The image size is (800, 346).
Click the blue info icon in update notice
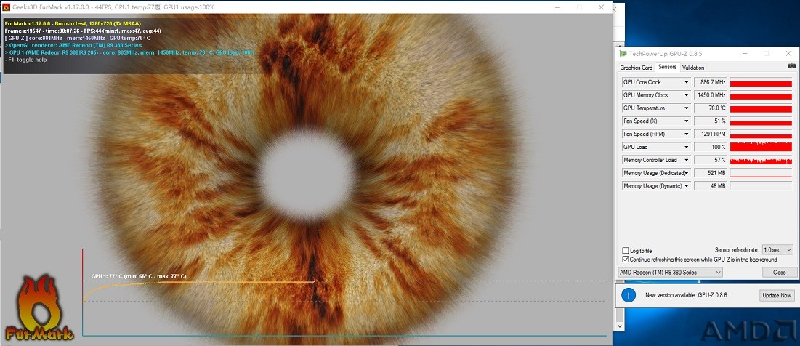pyautogui.click(x=629, y=295)
